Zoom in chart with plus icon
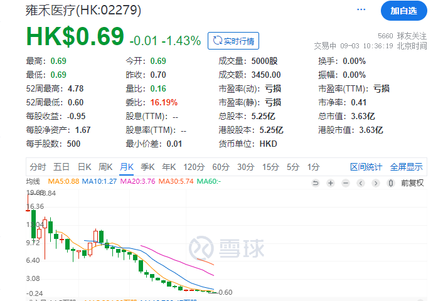Screen dimensions: 448x301 point(331,183)
